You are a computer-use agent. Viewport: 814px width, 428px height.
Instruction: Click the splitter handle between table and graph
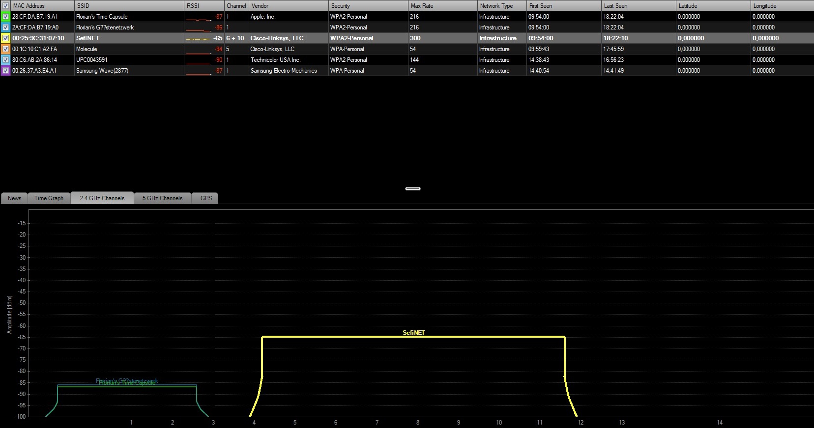[x=412, y=188]
